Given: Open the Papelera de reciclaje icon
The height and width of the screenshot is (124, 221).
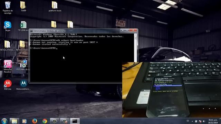Looking at the screenshot, I should 8,8.
